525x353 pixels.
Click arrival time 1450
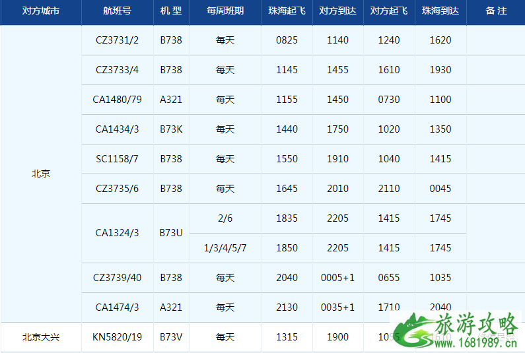tap(338, 100)
